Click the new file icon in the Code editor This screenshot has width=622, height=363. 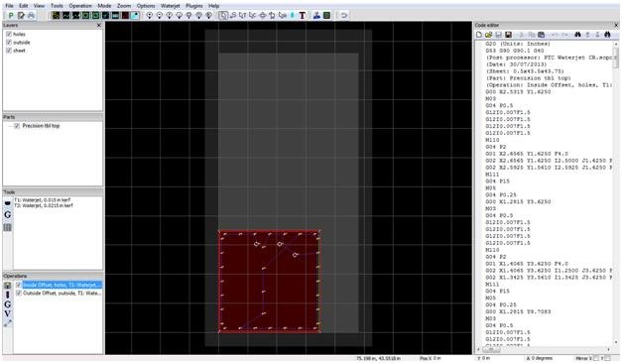click(479, 35)
